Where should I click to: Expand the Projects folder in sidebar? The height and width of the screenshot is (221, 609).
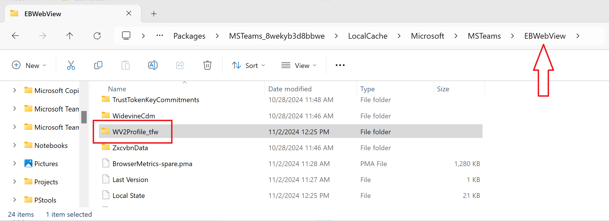pyautogui.click(x=14, y=182)
